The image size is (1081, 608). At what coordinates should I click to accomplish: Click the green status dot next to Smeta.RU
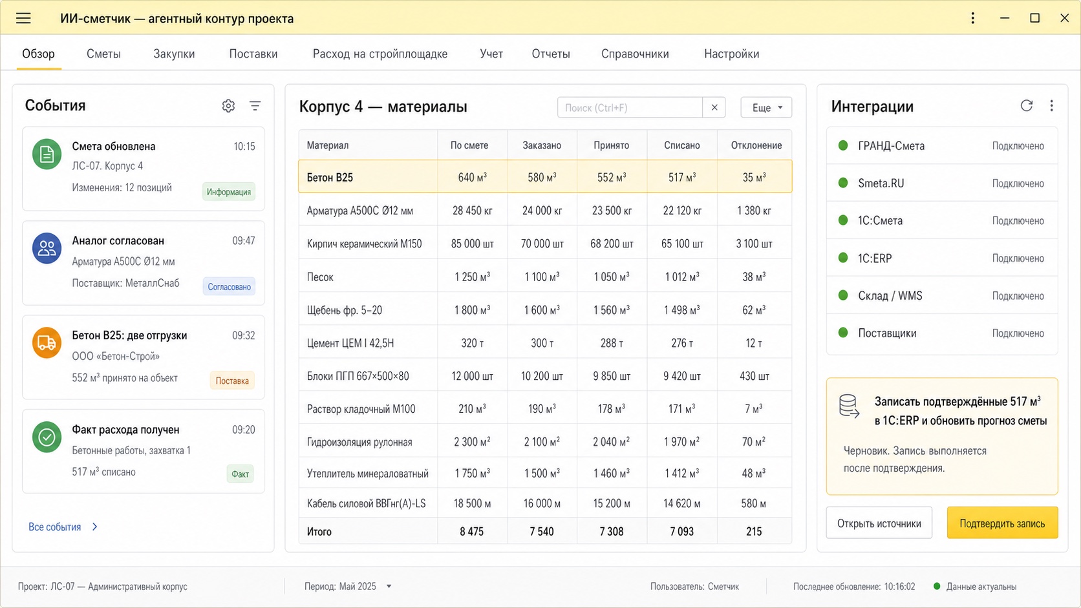coord(843,183)
